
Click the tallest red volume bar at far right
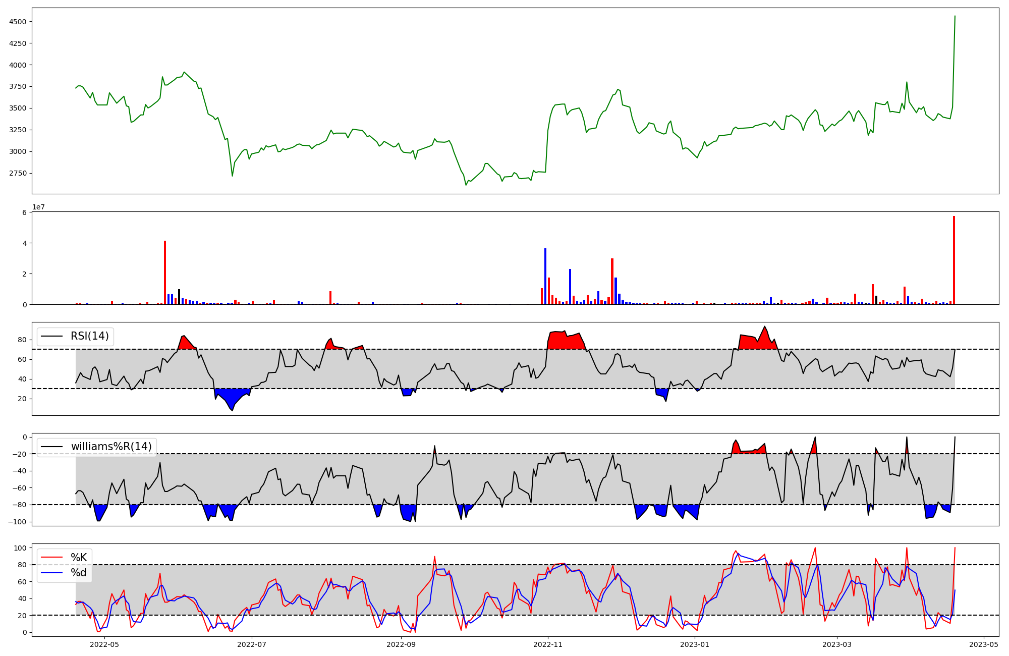pyautogui.click(x=954, y=260)
